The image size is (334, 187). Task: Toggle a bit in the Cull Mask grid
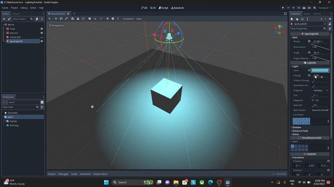tap(301, 121)
